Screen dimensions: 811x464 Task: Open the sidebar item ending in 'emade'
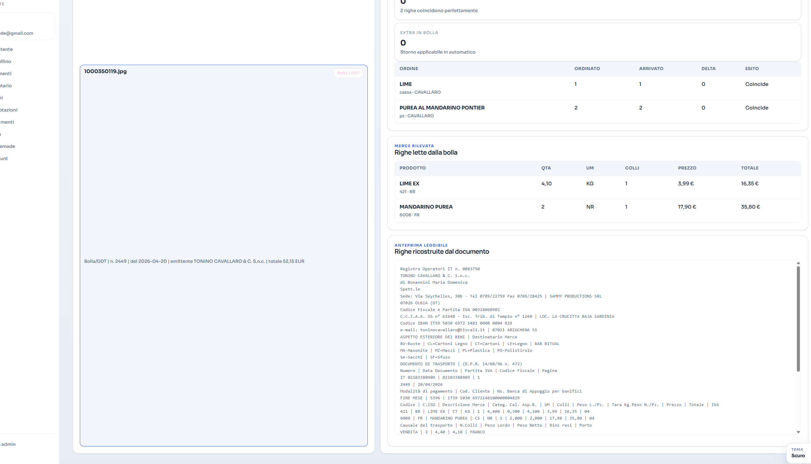point(7,146)
